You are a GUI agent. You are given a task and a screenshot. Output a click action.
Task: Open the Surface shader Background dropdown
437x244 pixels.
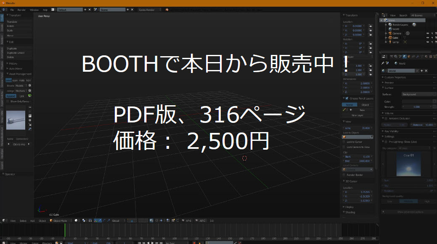tap(418, 94)
